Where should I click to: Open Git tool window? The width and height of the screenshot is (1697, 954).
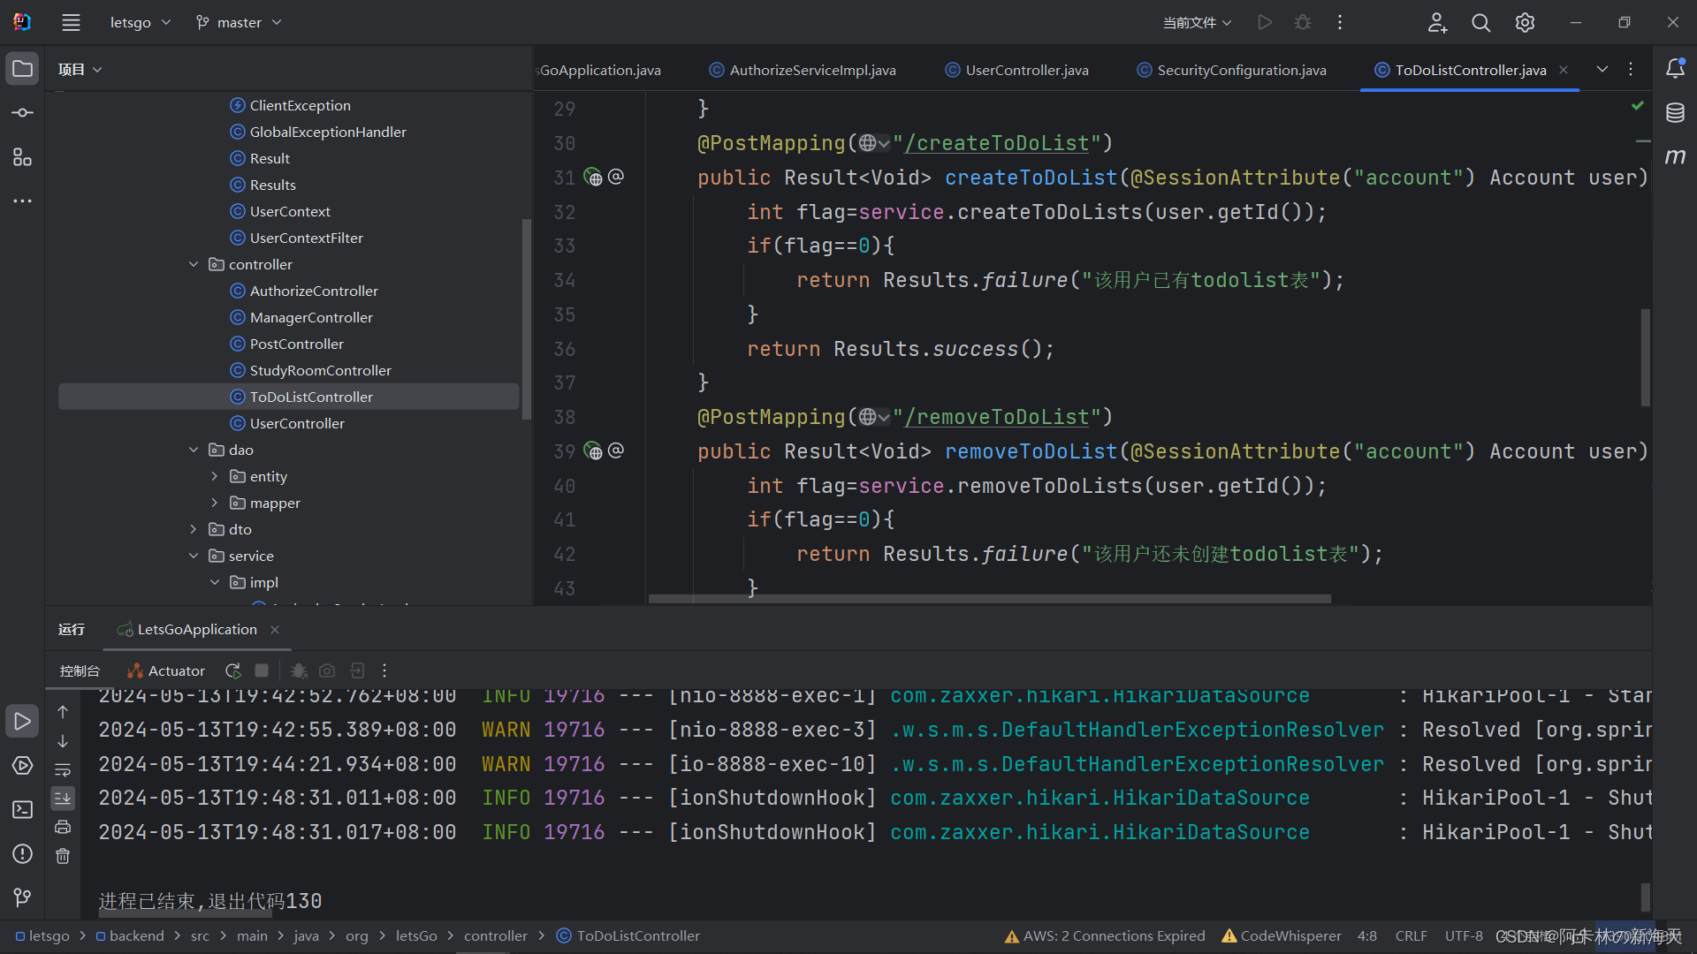[22, 898]
